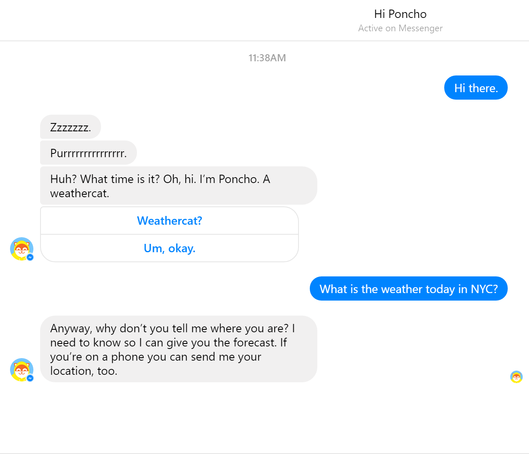This screenshot has width=529, height=454.
Task: Click the sent weather today in NYC message
Action: point(408,289)
